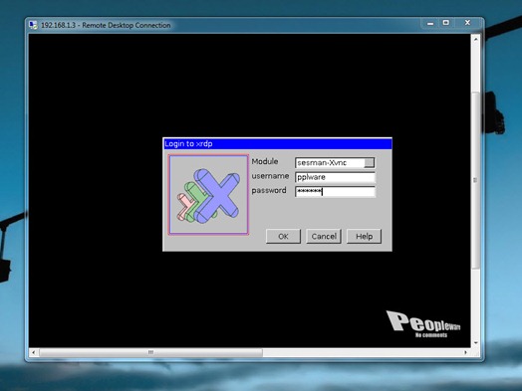Click the vertical scrollbar thumb

click(x=476, y=180)
